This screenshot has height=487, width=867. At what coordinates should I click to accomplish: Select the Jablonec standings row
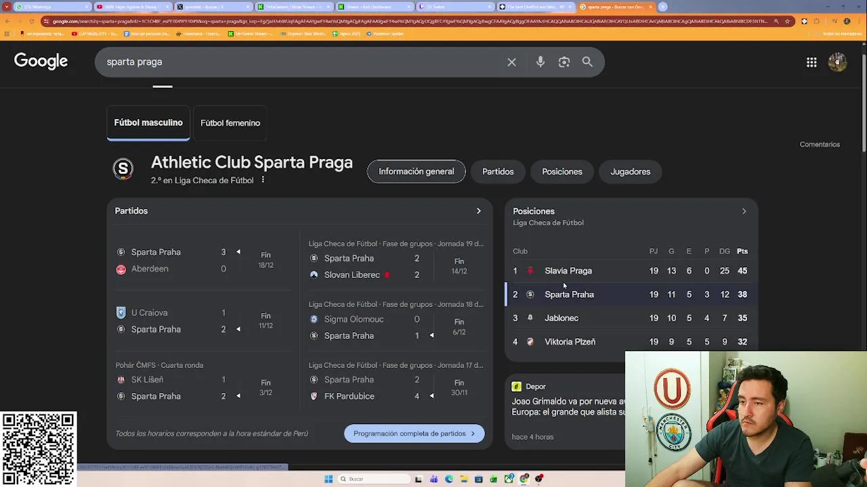(x=631, y=318)
